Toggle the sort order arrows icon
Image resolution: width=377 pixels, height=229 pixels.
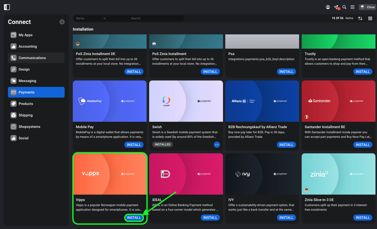click(360, 18)
